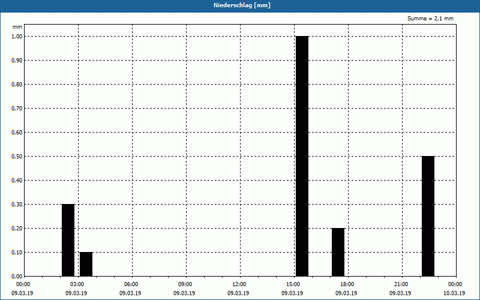Select the 09.03.19 date below 12:00
The image size is (480, 300).
(x=238, y=293)
